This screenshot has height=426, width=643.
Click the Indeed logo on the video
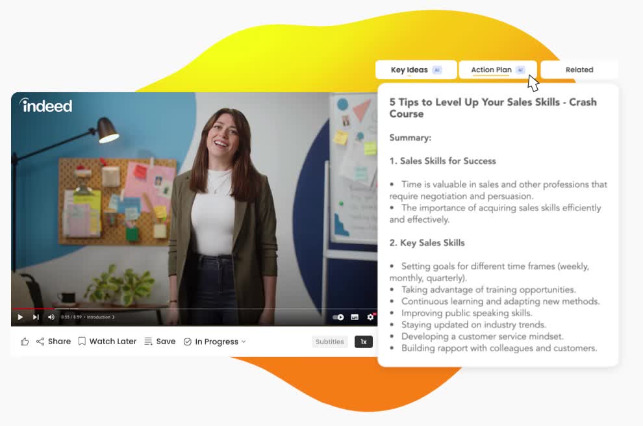click(46, 106)
